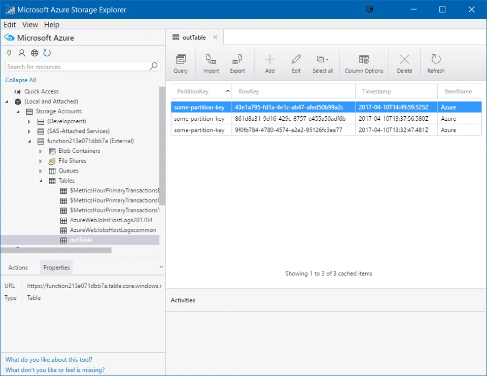Click the Storage Accounts icon

pyautogui.click(x=29, y=112)
